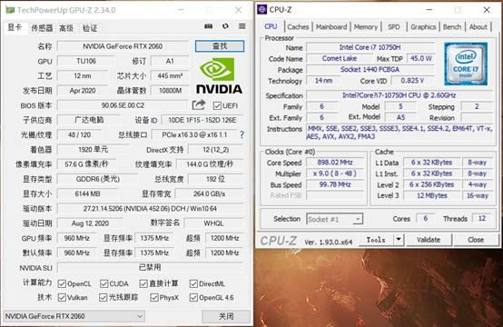
Task: Open the About tab in CPU-Z
Action: (478, 27)
